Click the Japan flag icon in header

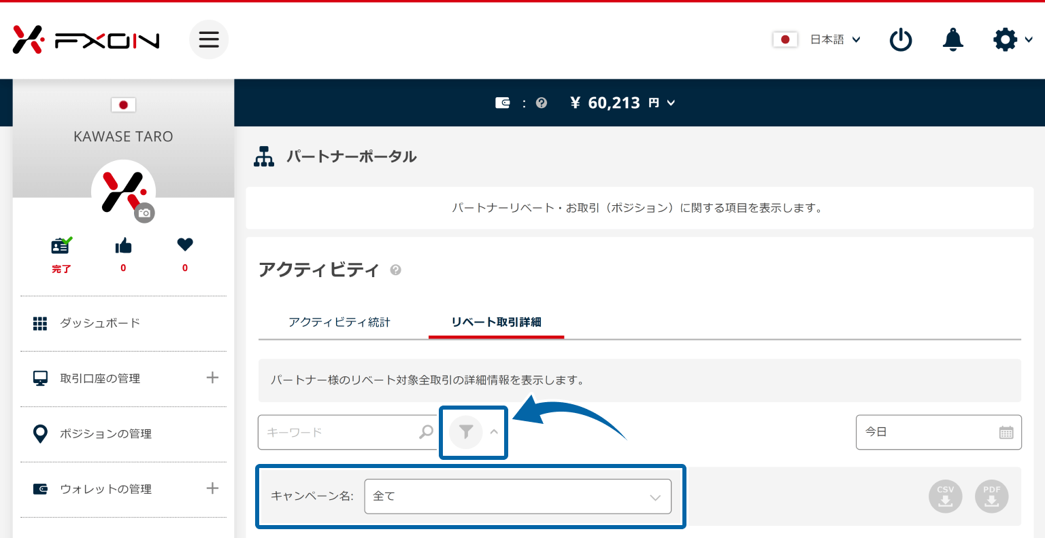point(785,39)
